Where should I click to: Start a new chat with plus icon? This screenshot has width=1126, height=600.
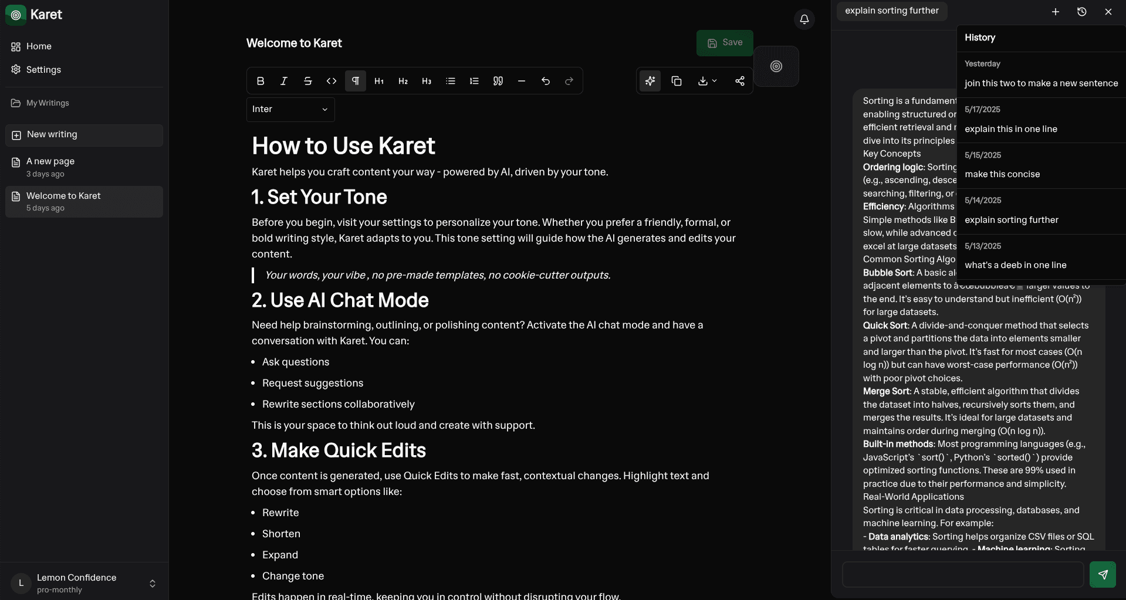pos(1056,12)
